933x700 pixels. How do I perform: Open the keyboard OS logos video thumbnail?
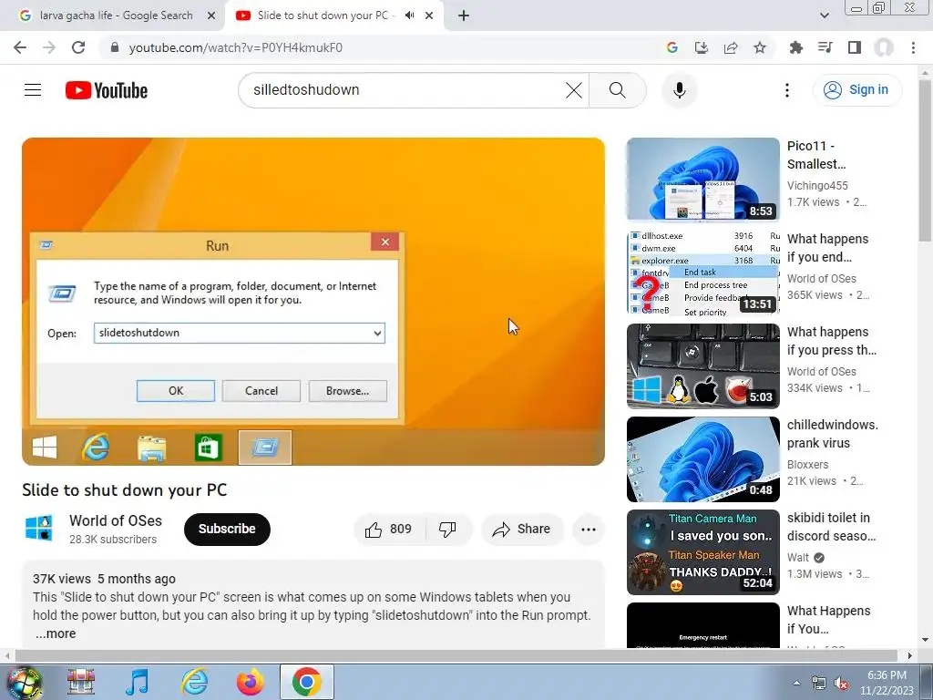[702, 365]
